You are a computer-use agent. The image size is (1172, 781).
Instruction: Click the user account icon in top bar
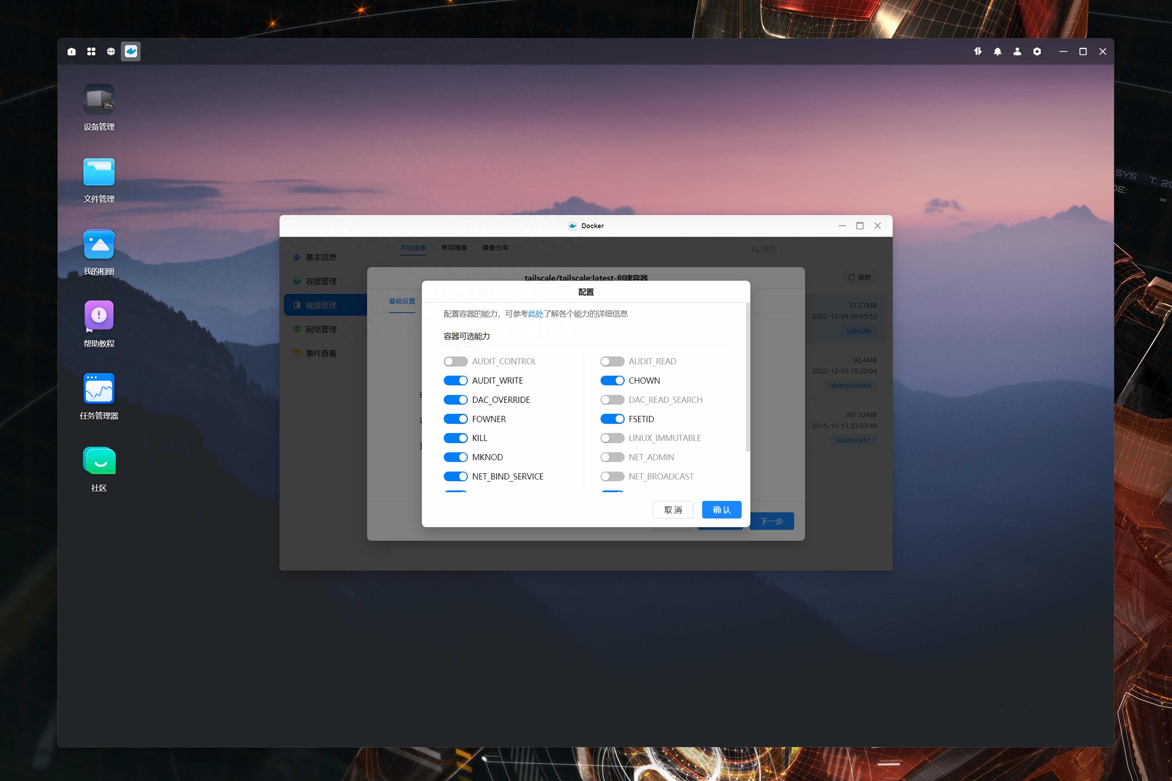point(1017,51)
